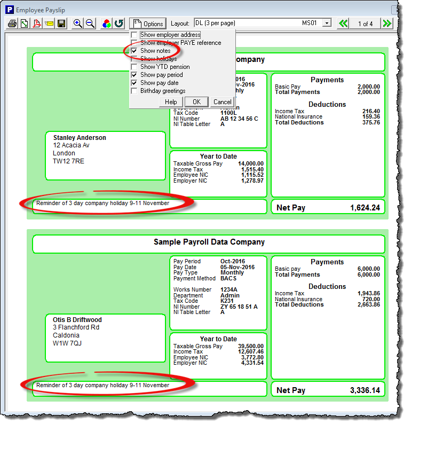This screenshot has width=435, height=455.
Task: Export payslip as PDF
Action: point(37,23)
